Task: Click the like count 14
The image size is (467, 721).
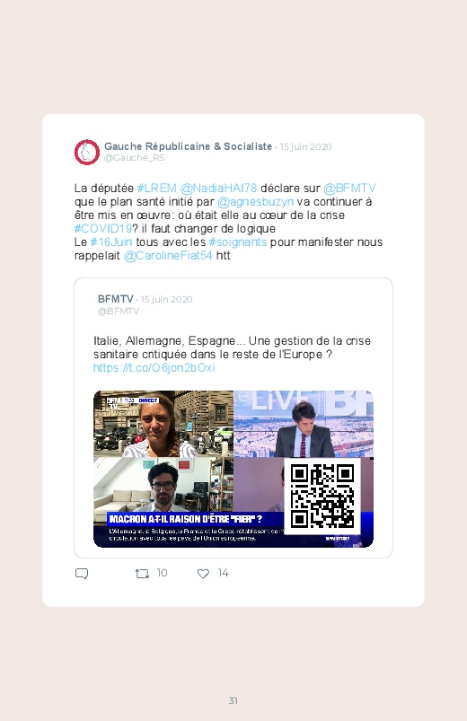Action: (223, 573)
